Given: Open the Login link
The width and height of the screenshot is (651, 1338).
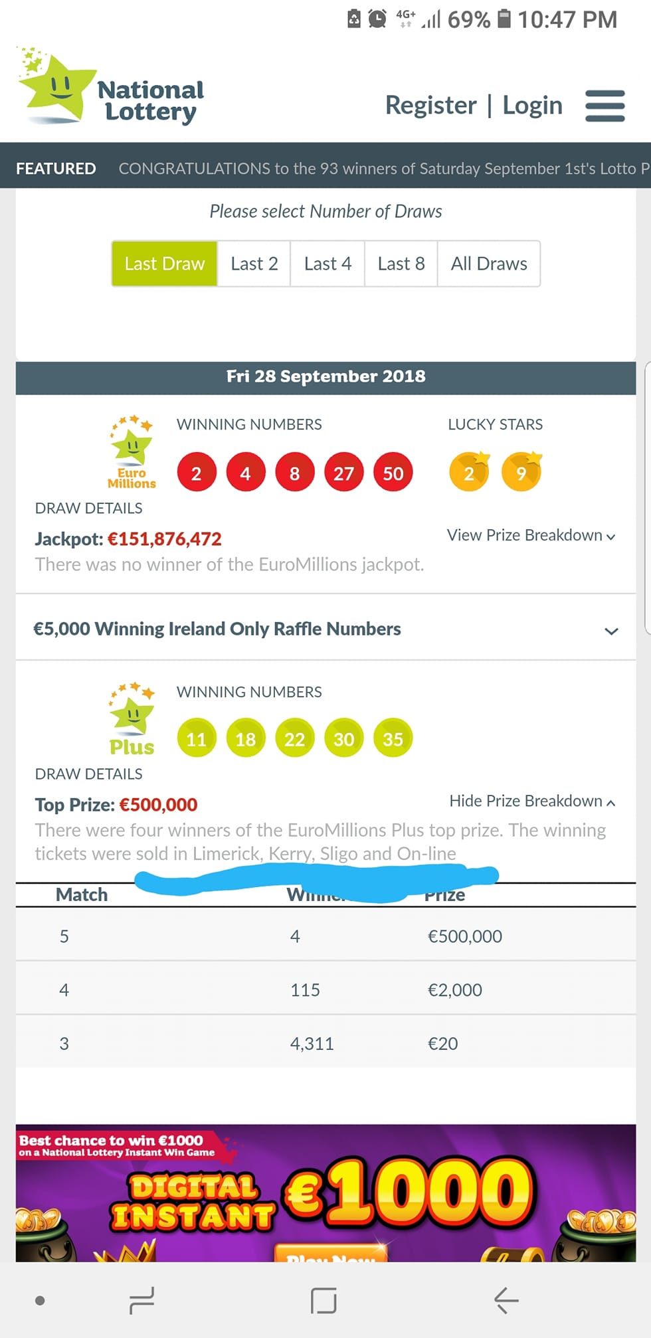Looking at the screenshot, I should [x=532, y=106].
